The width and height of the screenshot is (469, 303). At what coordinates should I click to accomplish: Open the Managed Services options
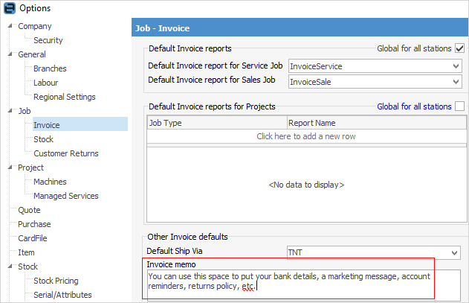[x=65, y=197]
